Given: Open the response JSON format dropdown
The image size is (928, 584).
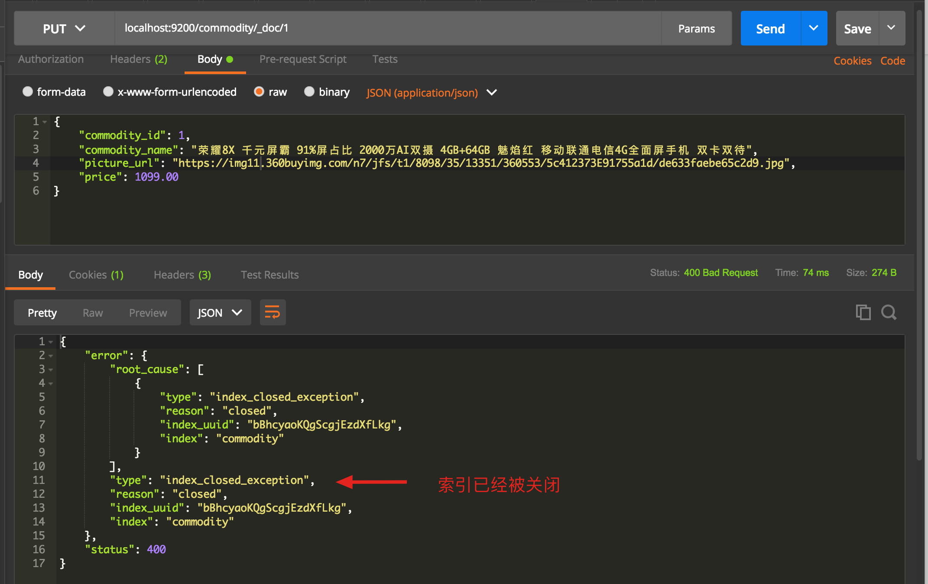Looking at the screenshot, I should [x=220, y=312].
